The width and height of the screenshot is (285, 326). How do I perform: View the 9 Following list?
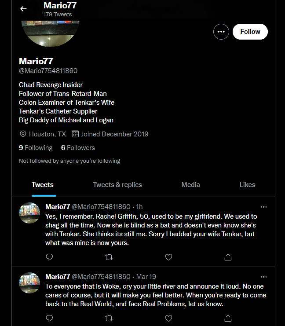tap(36, 148)
